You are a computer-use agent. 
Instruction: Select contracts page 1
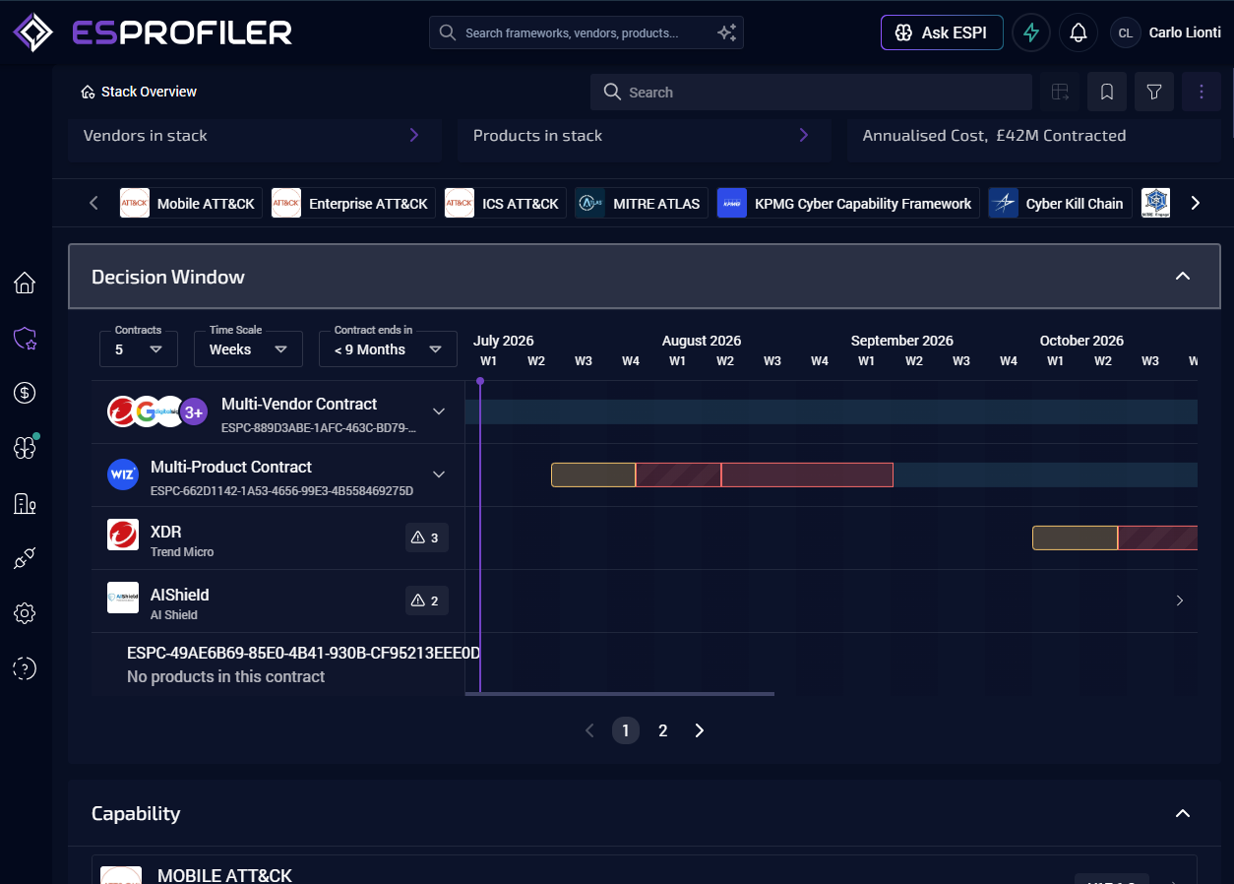coord(626,730)
